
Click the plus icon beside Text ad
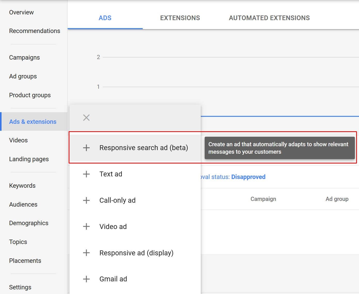pos(86,174)
